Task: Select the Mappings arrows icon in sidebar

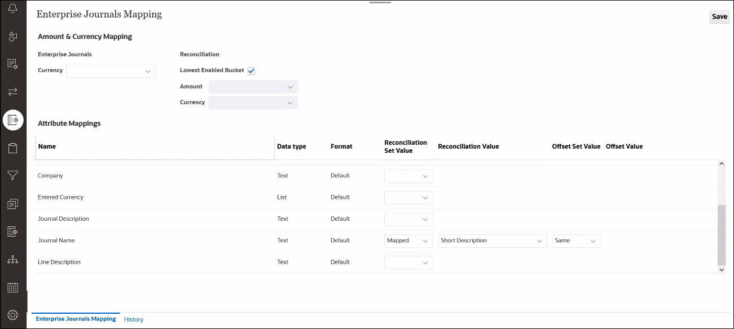Action: pos(12,91)
